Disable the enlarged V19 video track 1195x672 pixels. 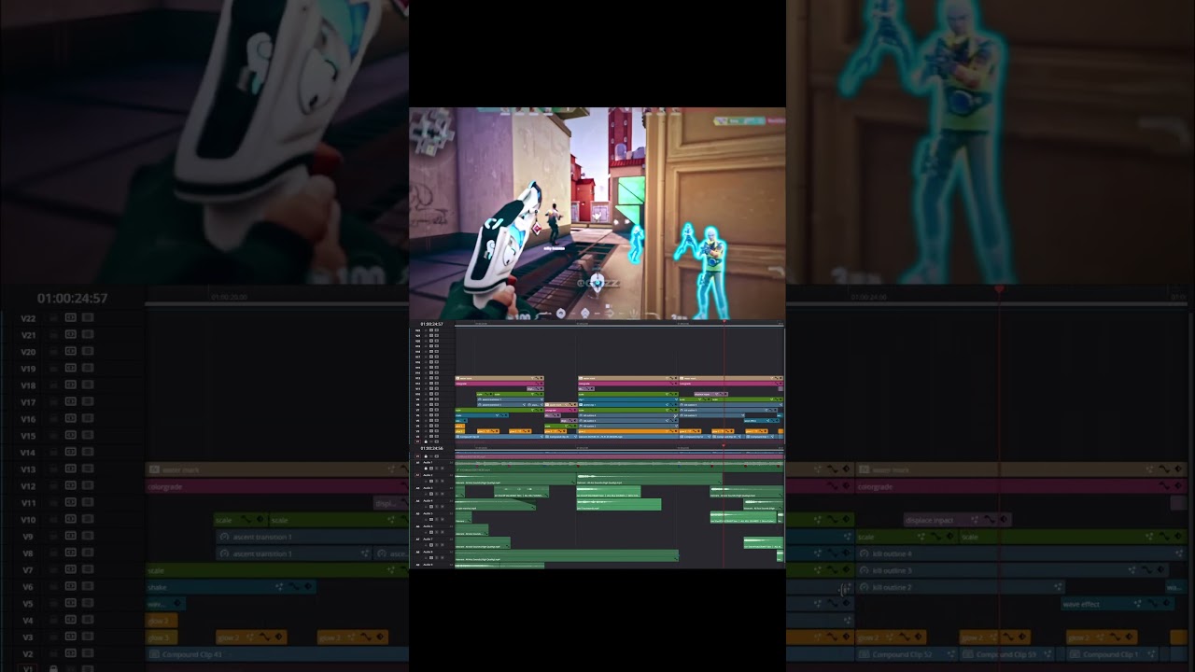(88, 369)
